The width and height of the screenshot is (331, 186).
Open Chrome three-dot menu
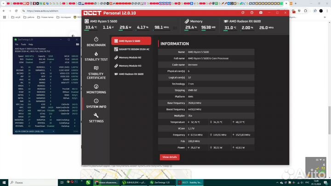pos(327,11)
